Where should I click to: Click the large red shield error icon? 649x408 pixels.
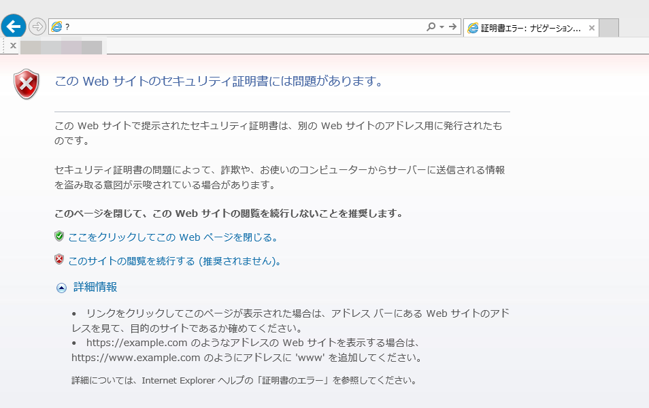click(27, 84)
